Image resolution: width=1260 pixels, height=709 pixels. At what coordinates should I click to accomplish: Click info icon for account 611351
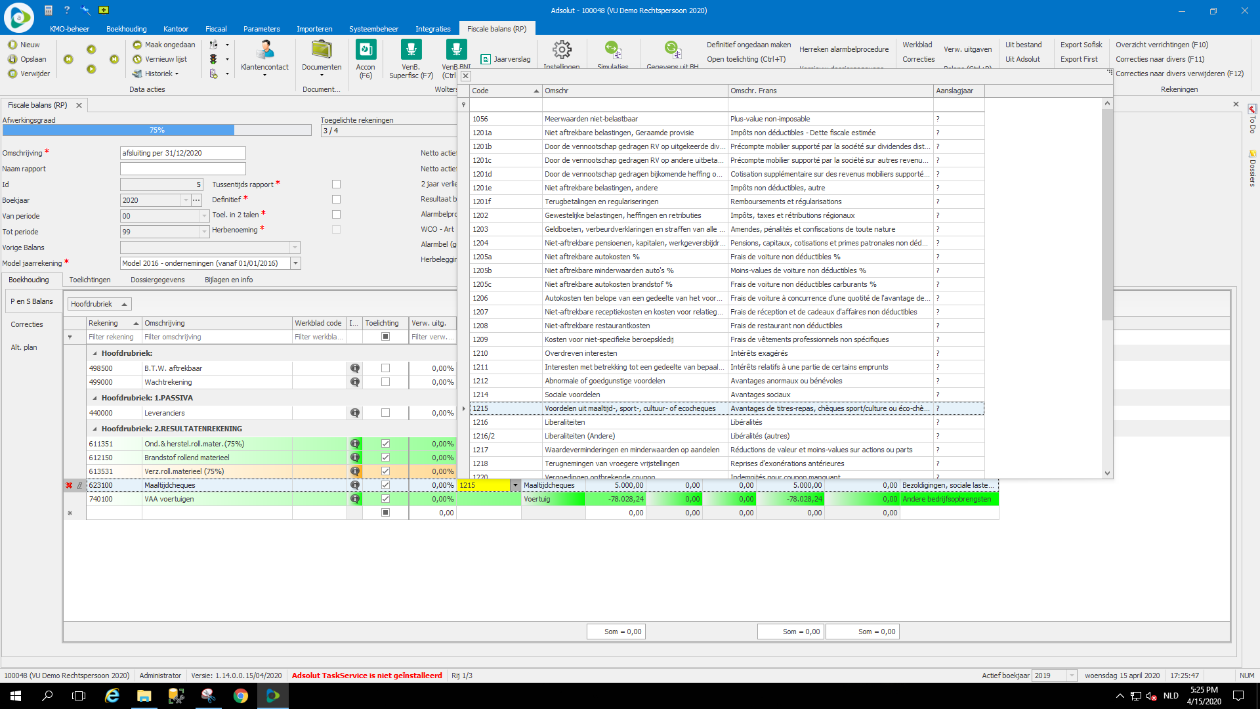point(355,444)
